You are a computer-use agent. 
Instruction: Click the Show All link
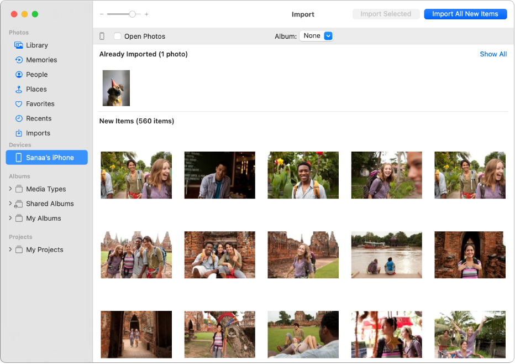[x=493, y=54]
